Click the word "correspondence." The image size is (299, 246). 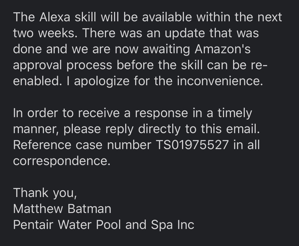tap(62, 161)
